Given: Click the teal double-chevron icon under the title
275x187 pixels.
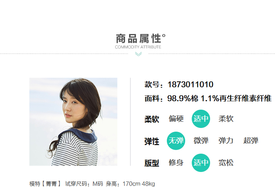Looking at the screenshot, I should pos(138,54).
